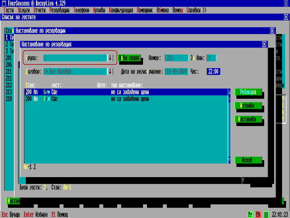Open the "Резервации" menu

point(59,10)
